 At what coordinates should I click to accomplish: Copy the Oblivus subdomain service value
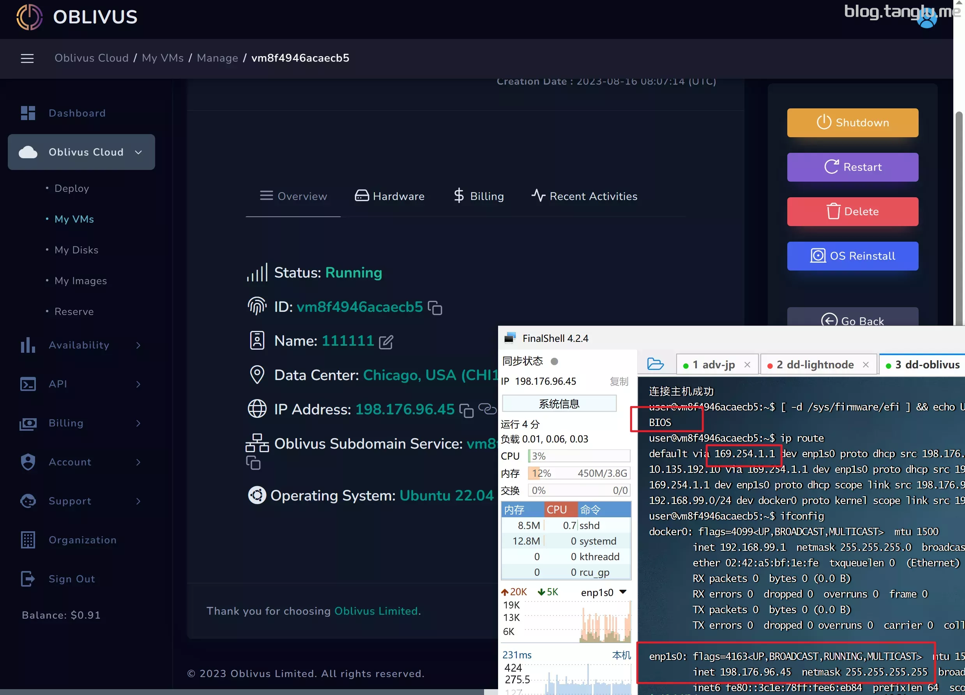coord(253,463)
